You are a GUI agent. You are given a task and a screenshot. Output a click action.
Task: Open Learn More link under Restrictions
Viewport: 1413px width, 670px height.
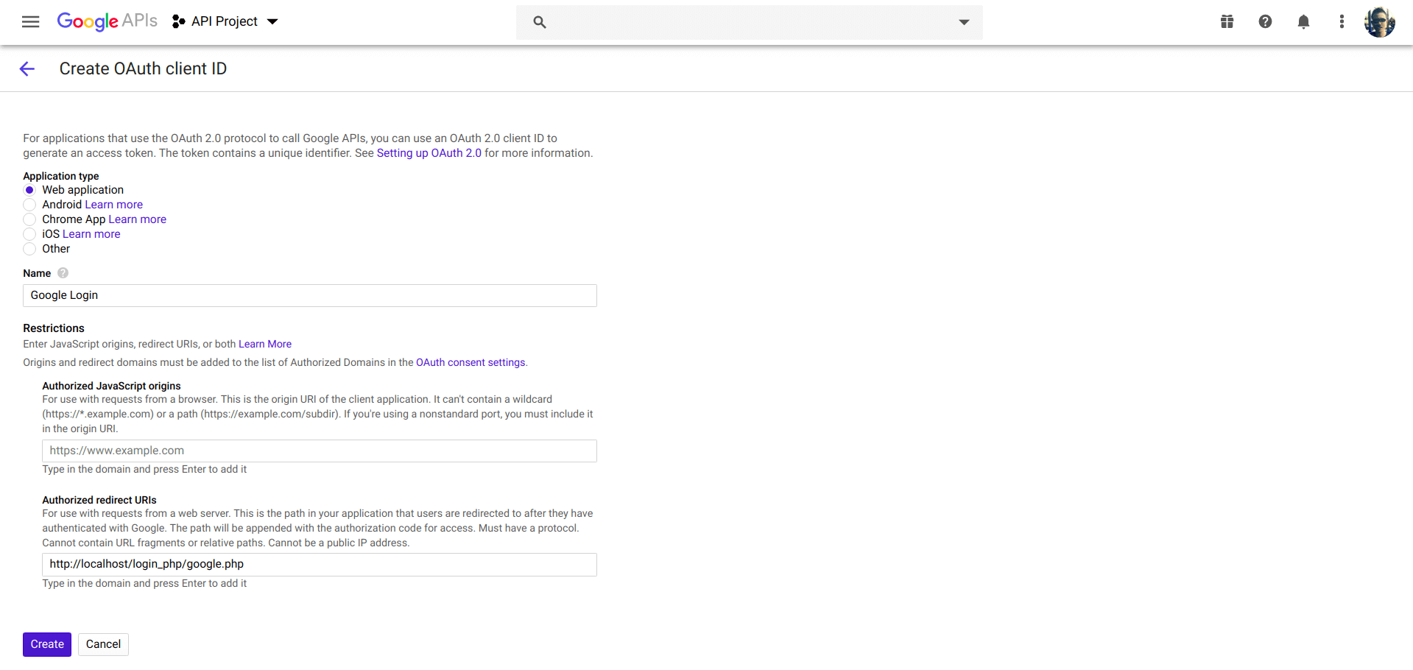coord(265,344)
